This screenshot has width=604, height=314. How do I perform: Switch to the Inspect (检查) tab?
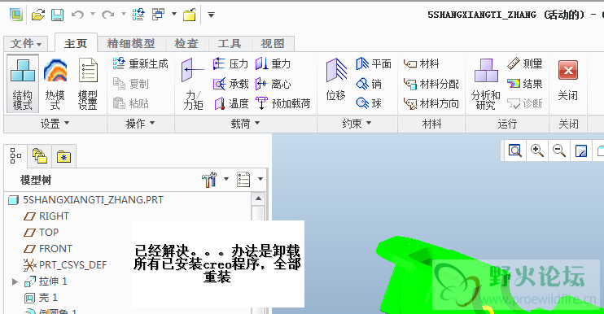pos(186,43)
